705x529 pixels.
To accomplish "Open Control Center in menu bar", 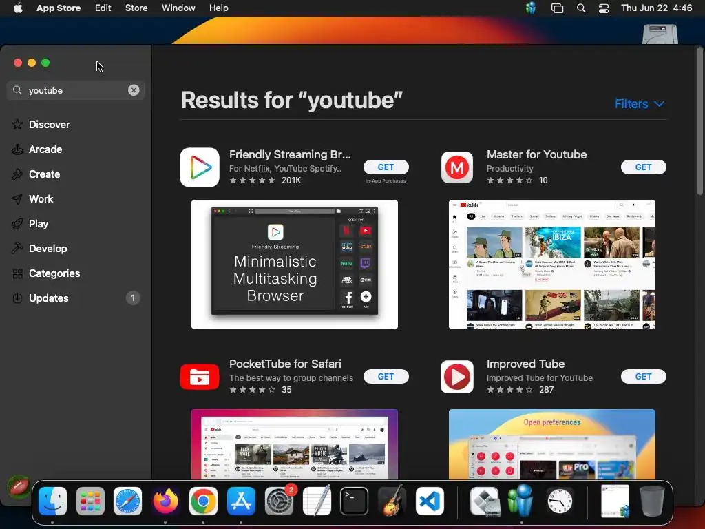I will (603, 8).
